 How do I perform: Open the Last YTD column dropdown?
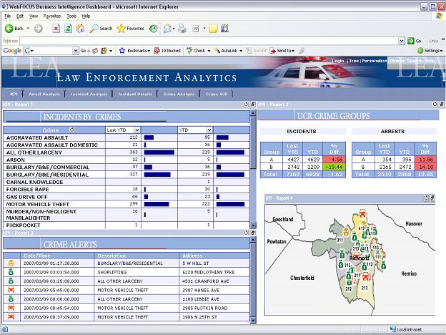click(x=137, y=130)
